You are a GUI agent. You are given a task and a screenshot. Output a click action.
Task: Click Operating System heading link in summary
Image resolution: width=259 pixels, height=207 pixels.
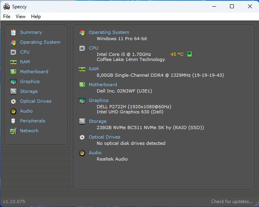pos(109,32)
